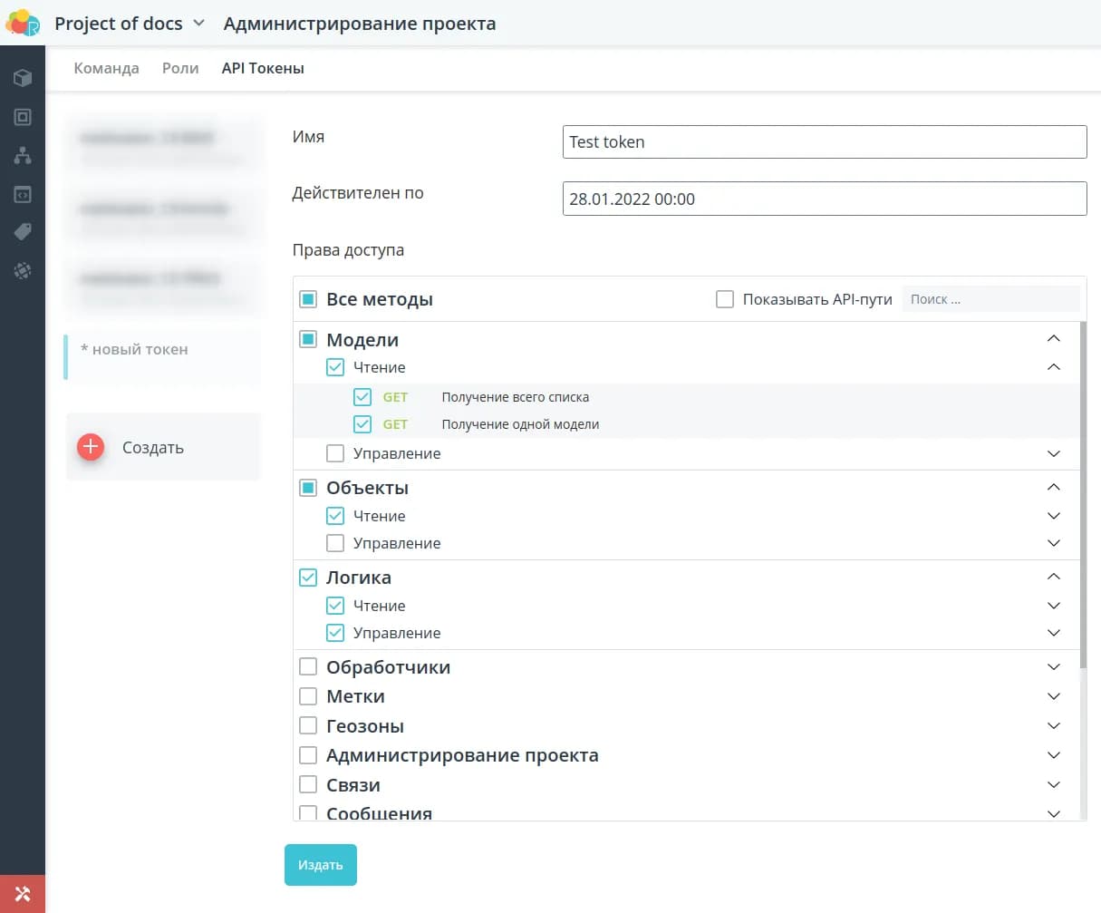Click the nested-square icon in the sidebar
Screen dimensions: 1101x913
pyautogui.click(x=23, y=117)
